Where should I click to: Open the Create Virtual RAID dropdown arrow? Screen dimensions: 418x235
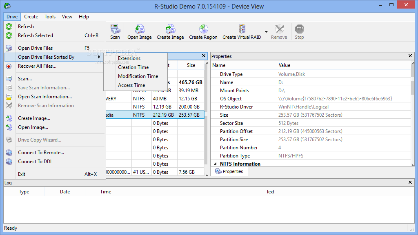click(x=266, y=32)
